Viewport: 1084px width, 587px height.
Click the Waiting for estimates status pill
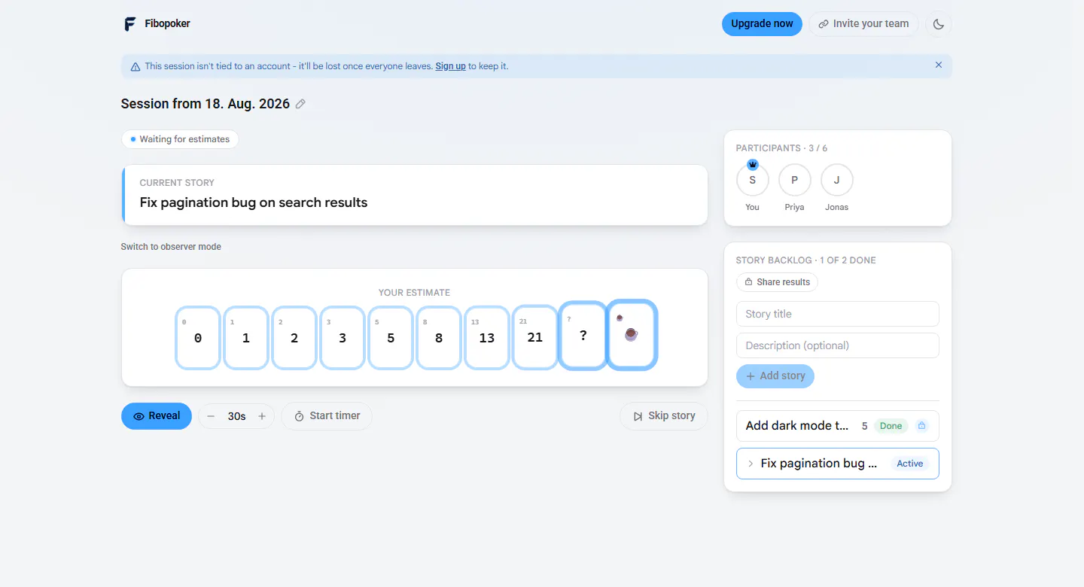180,139
